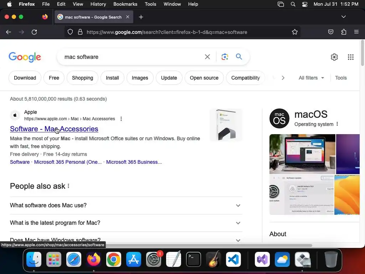Open the list all tabs dropdown

(x=343, y=17)
